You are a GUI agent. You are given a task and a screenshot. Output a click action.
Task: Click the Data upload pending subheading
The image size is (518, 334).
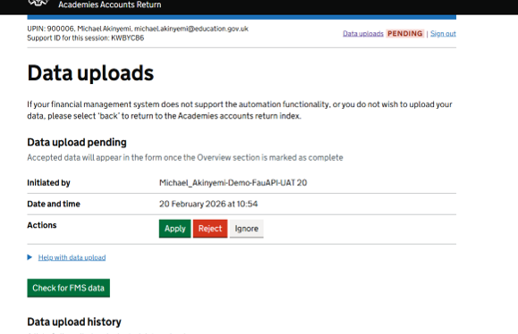pos(77,142)
